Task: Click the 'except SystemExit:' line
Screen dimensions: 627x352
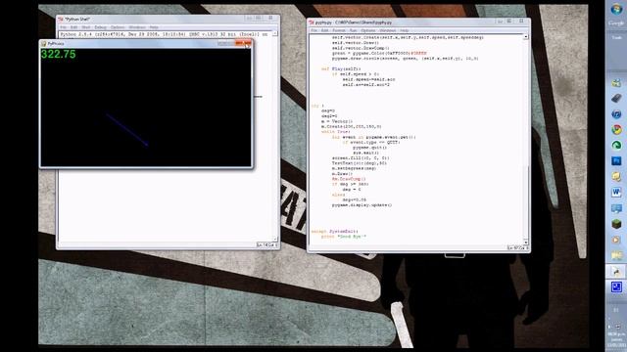Action: pyautogui.click(x=335, y=231)
